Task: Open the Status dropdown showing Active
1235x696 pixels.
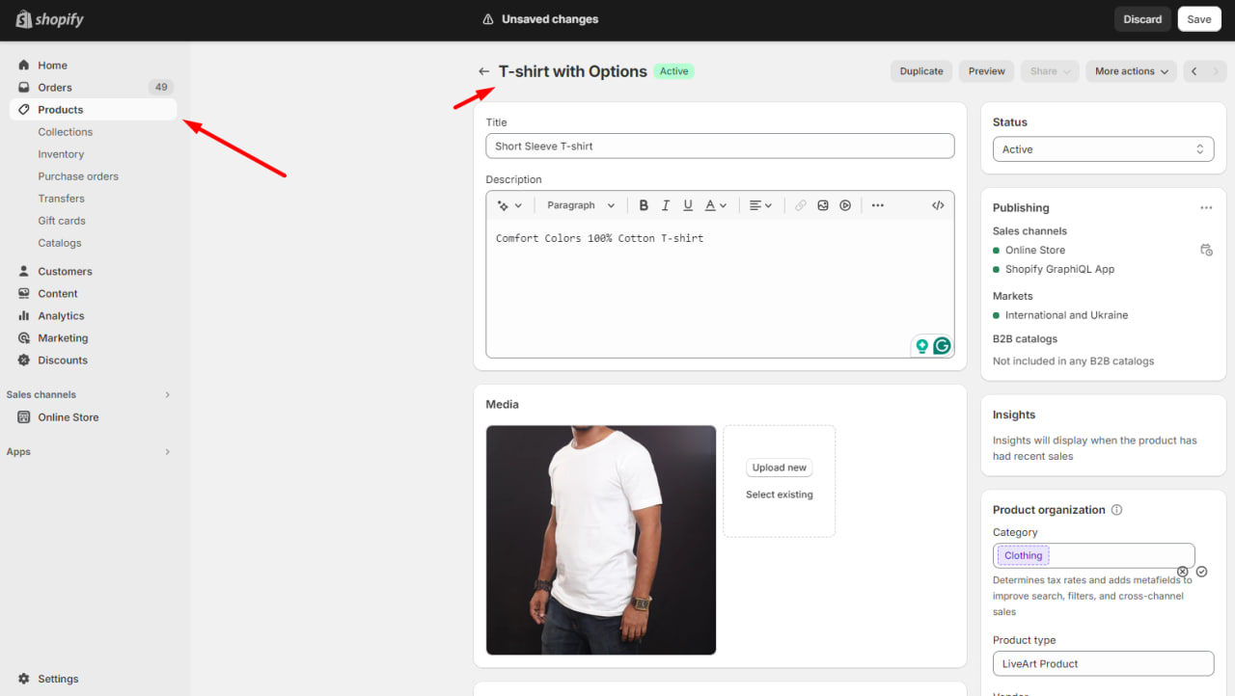Action: [x=1104, y=149]
